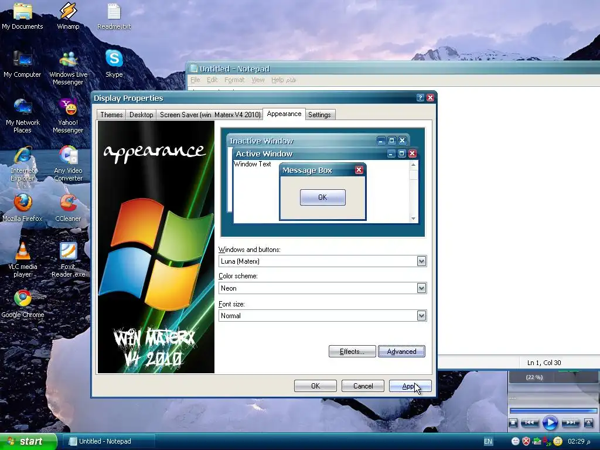Click the previous track button in media player
The height and width of the screenshot is (450, 600).
tap(530, 422)
